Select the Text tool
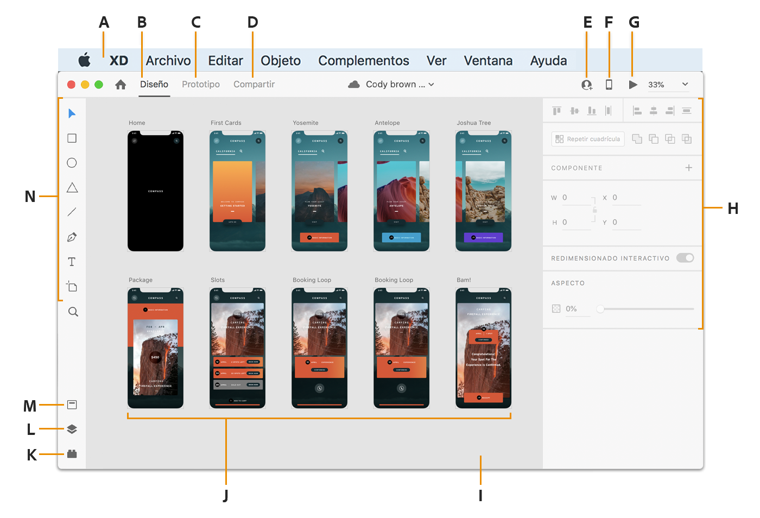 click(x=71, y=261)
